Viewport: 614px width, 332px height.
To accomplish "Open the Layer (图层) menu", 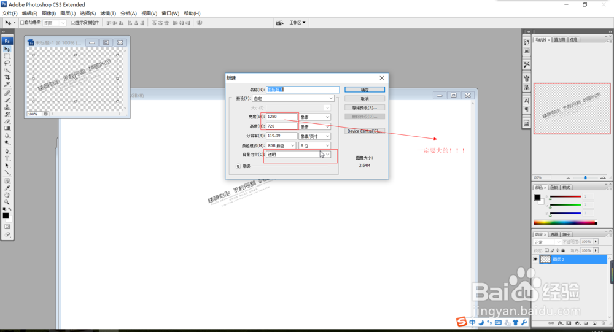I will [68, 14].
